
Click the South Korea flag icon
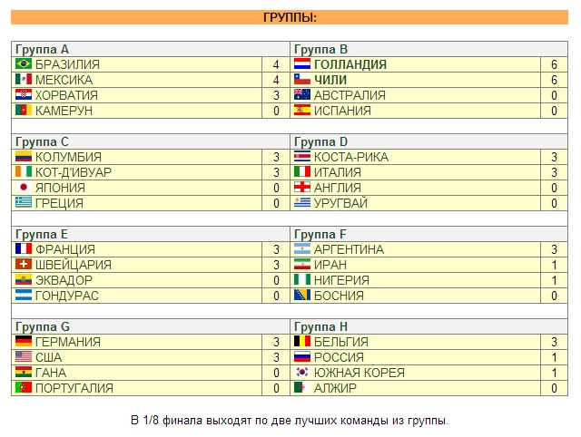[x=302, y=373]
